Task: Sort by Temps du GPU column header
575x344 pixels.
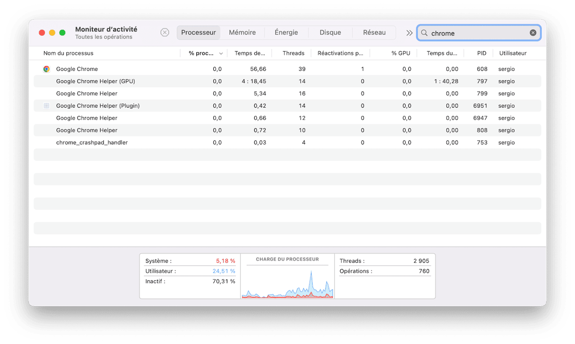Action: pyautogui.click(x=442, y=53)
